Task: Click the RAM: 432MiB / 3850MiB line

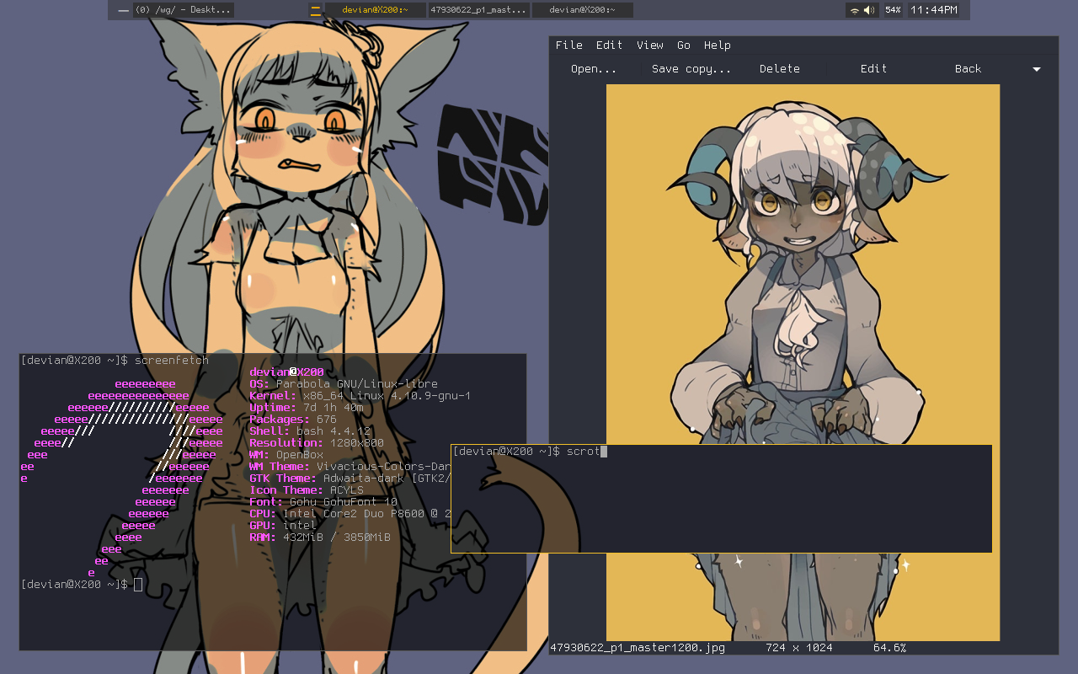Action: (320, 538)
